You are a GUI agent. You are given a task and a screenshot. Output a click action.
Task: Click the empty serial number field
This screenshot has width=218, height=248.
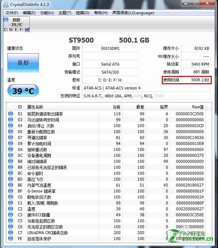pos(110,56)
